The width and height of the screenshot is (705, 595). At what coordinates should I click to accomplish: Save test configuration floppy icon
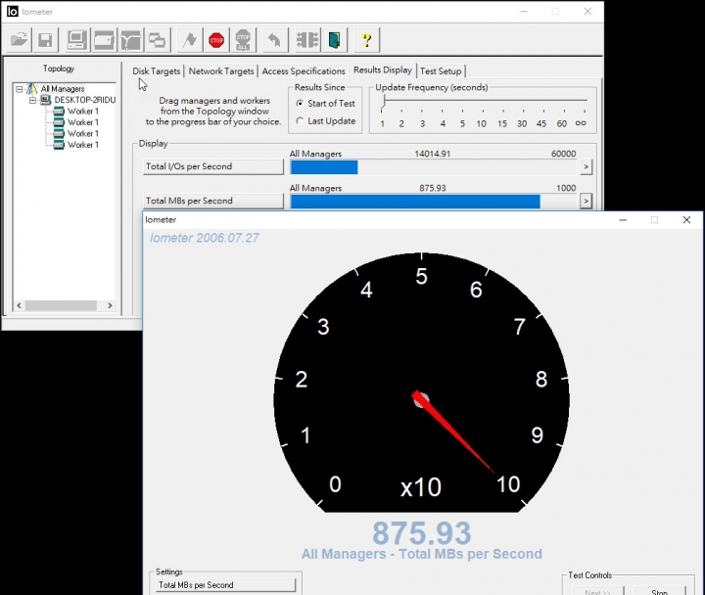[45, 40]
